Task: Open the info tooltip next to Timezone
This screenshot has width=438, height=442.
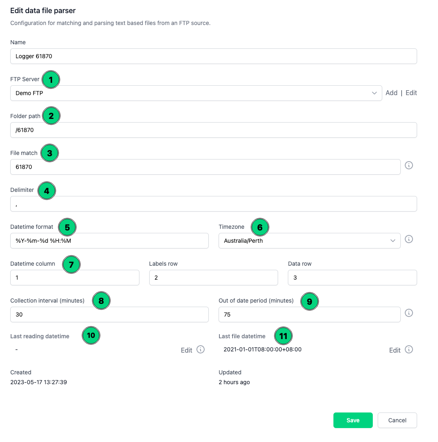Action: tap(409, 239)
